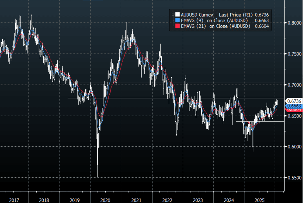This screenshot has height=203, width=303.
Task: Click the blue EMAVG (9) color swatch
Action: click(177, 20)
